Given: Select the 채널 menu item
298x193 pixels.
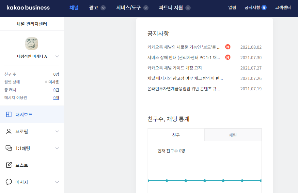Looking at the screenshot, I should pyautogui.click(x=74, y=7).
